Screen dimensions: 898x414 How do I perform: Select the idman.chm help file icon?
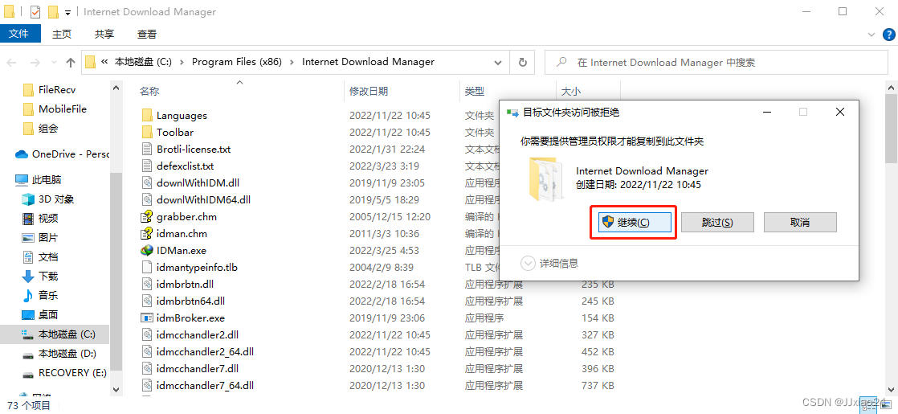click(x=147, y=233)
